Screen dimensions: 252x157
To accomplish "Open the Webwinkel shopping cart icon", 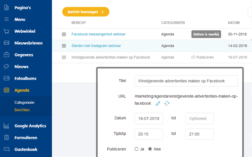I will [x=6, y=31].
